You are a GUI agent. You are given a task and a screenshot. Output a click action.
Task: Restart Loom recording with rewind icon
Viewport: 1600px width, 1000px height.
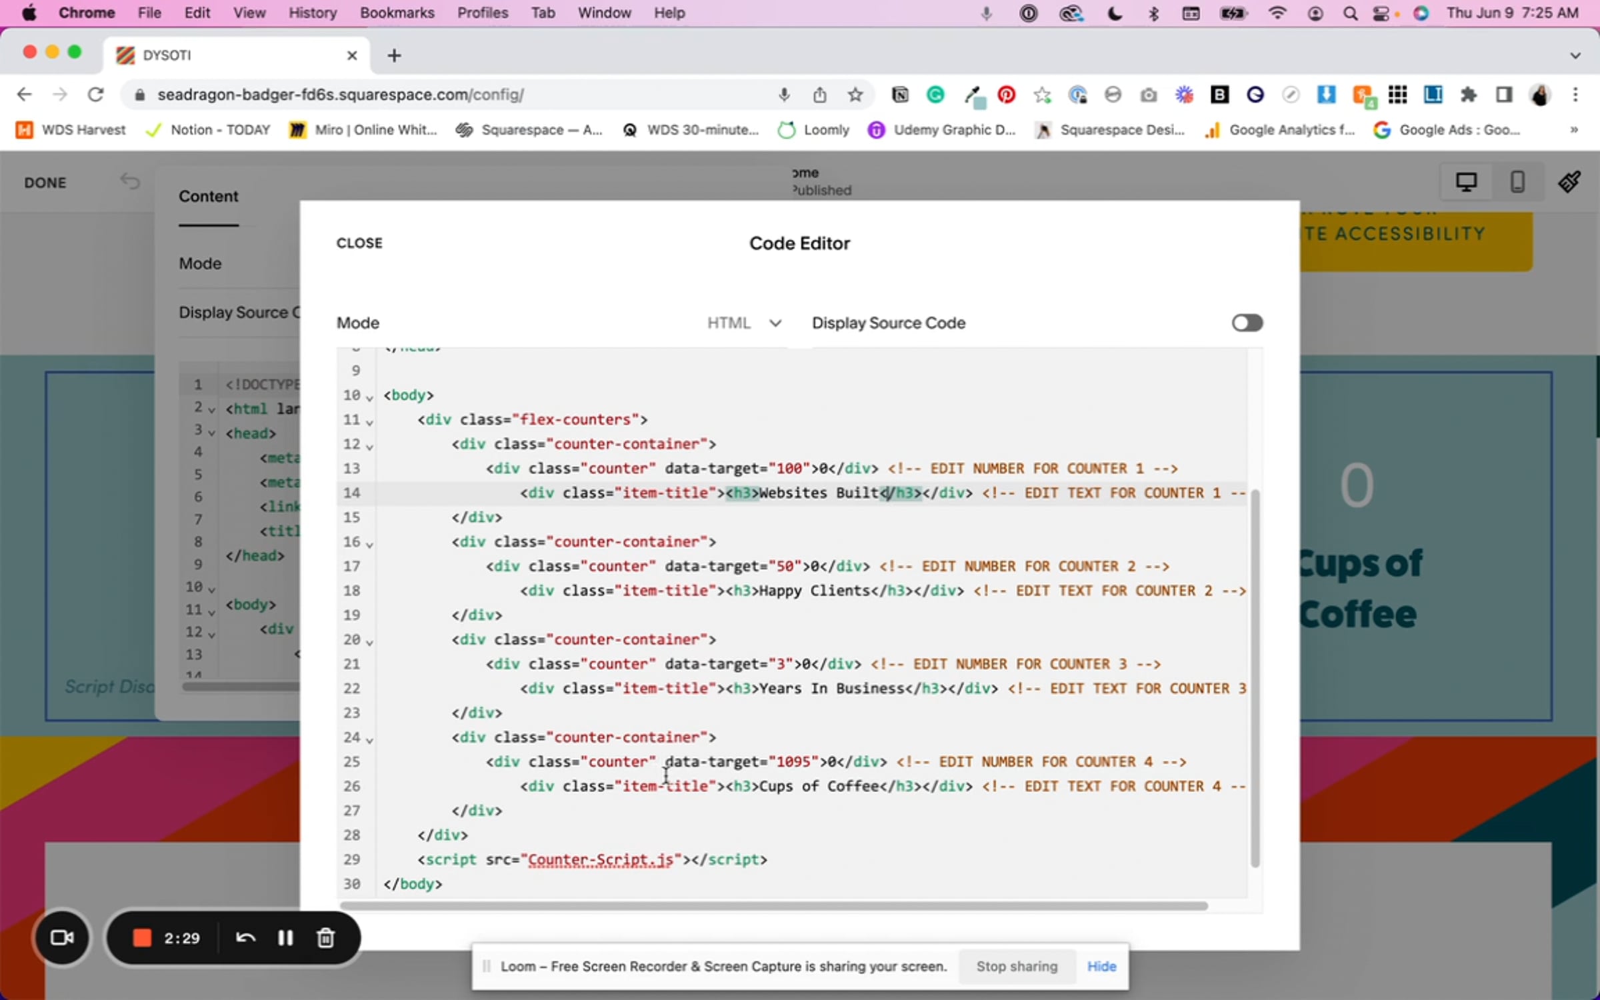pos(245,938)
